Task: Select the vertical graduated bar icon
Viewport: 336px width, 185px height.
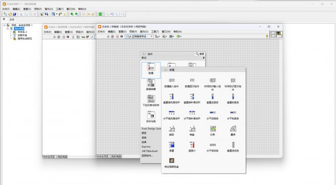Action: [x=233, y=96]
